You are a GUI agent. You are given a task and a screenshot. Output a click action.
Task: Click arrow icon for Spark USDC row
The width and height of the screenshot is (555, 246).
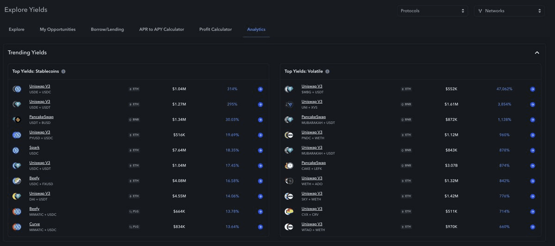[x=260, y=150]
